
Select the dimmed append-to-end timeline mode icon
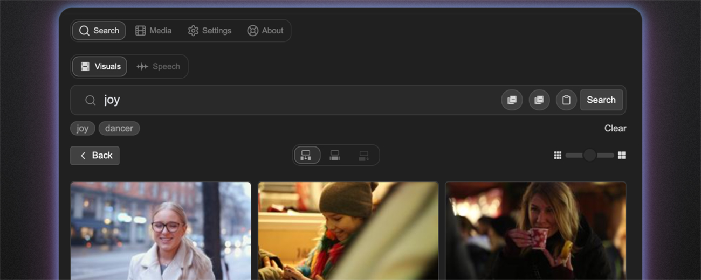[364, 156]
